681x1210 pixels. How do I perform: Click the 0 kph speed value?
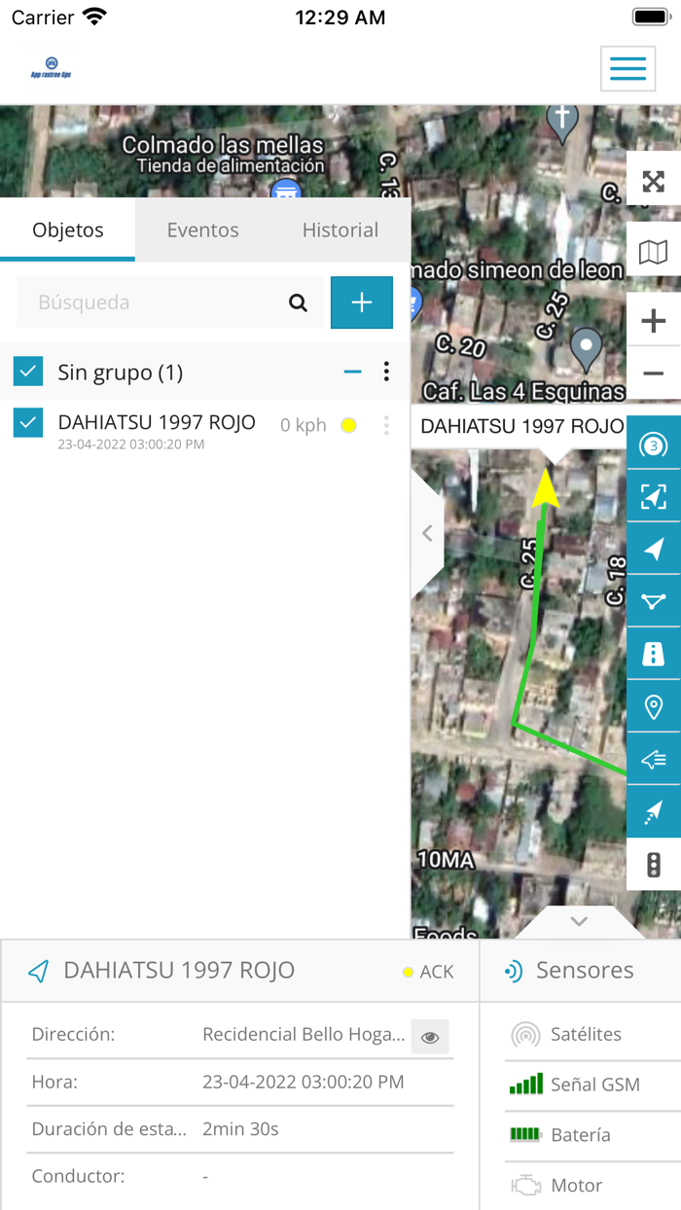(x=304, y=425)
